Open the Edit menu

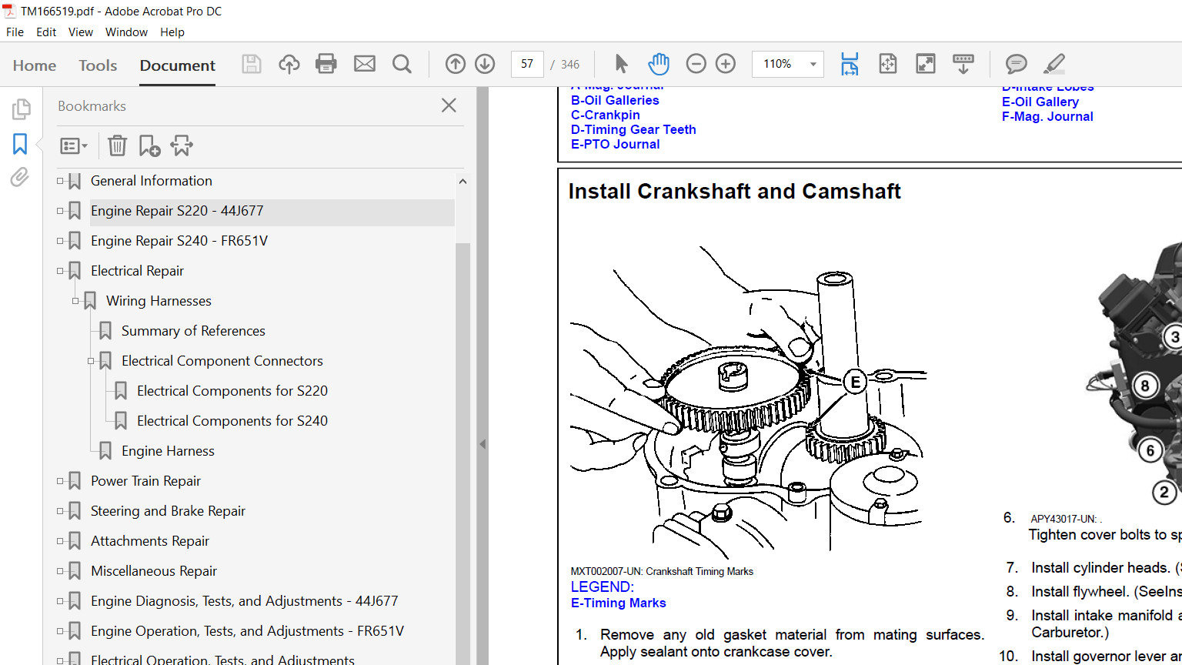[x=46, y=32]
